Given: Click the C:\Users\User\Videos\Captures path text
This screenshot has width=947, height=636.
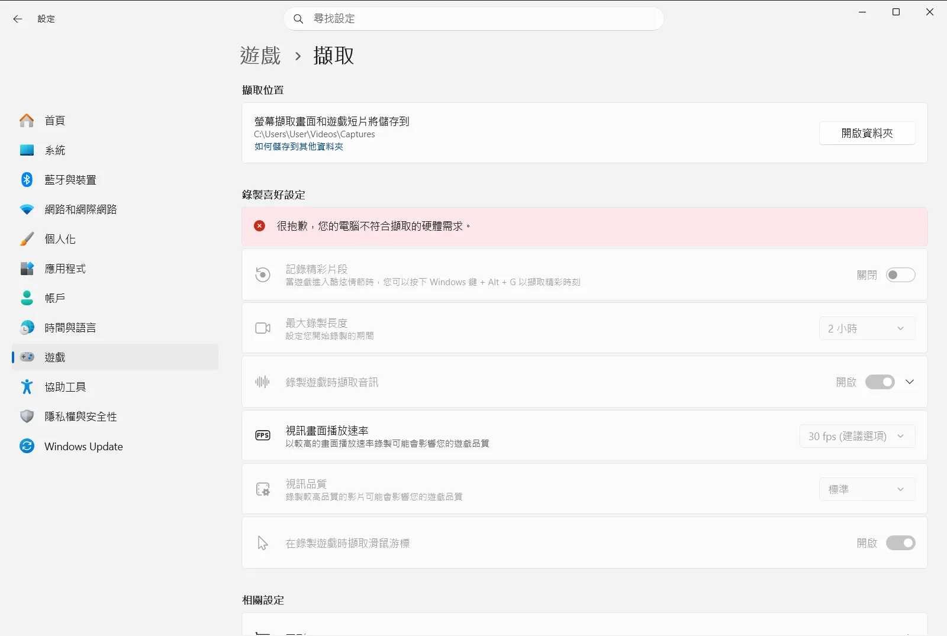Looking at the screenshot, I should (314, 134).
